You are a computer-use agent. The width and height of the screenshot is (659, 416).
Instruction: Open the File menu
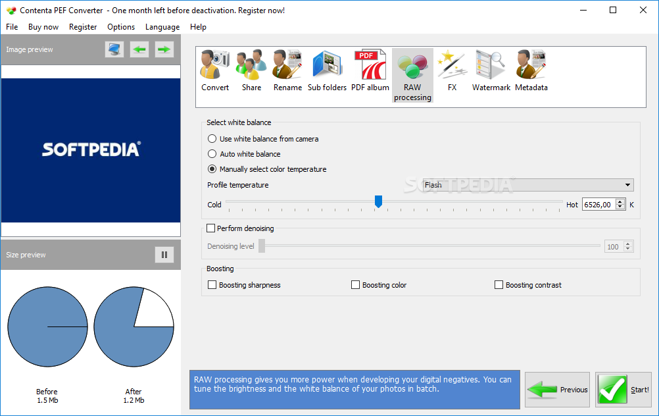[x=12, y=27]
